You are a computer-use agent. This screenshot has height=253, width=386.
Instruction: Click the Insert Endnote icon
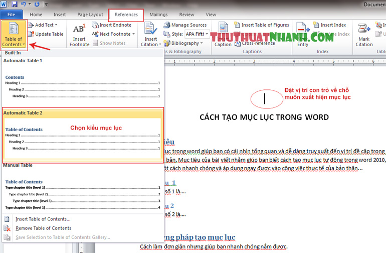point(95,25)
